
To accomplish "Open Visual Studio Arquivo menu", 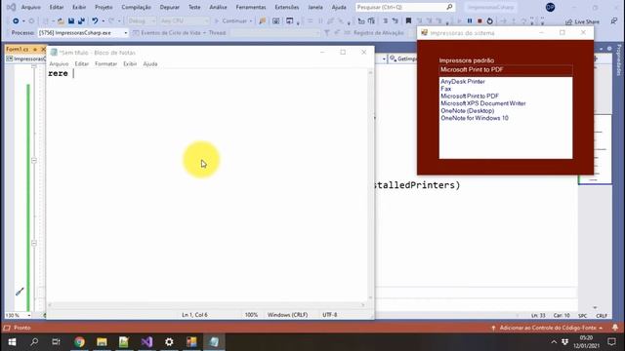I will [x=30, y=7].
